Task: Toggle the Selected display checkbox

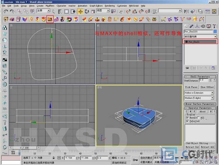Action: coord(187,121)
